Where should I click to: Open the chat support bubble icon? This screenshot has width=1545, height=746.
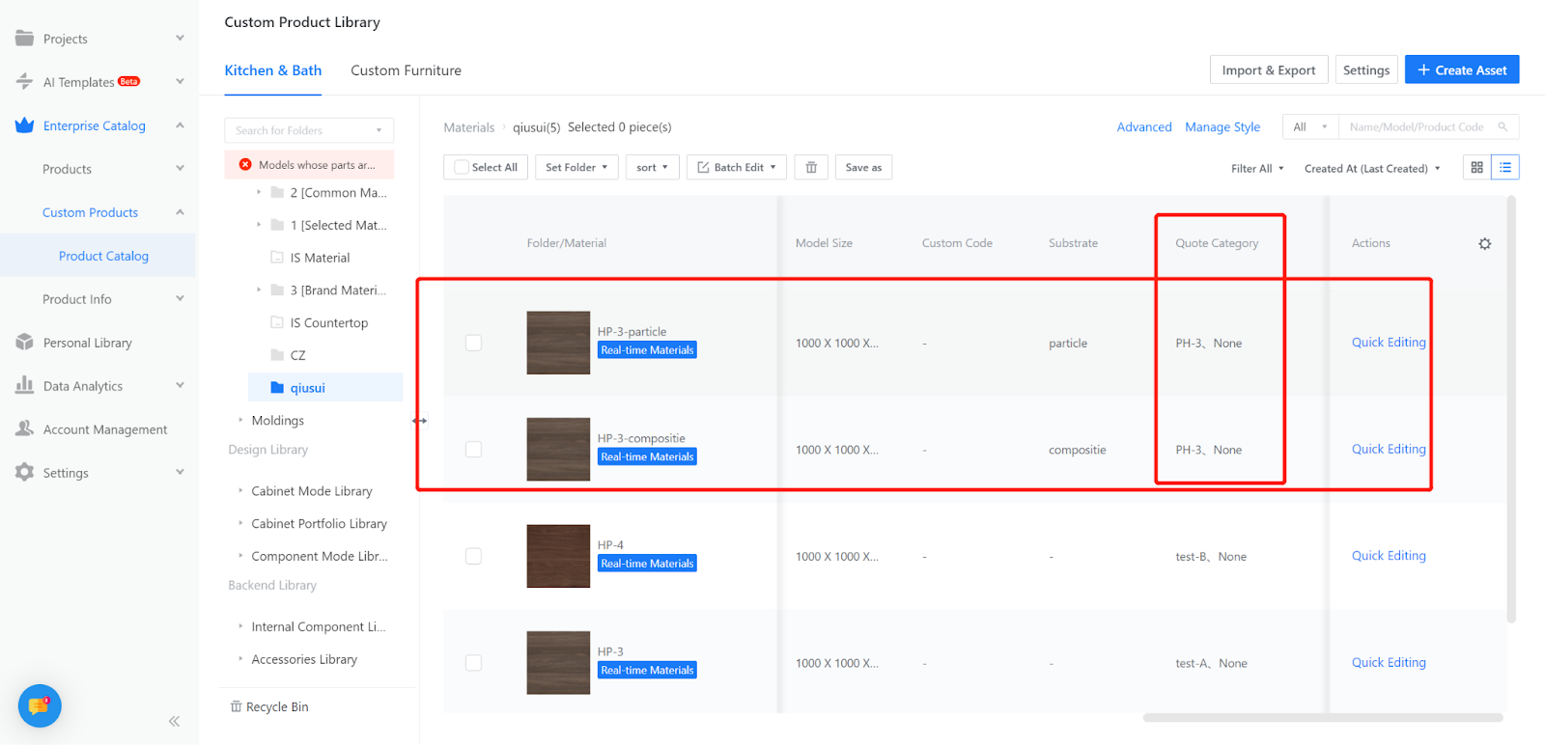[x=40, y=706]
